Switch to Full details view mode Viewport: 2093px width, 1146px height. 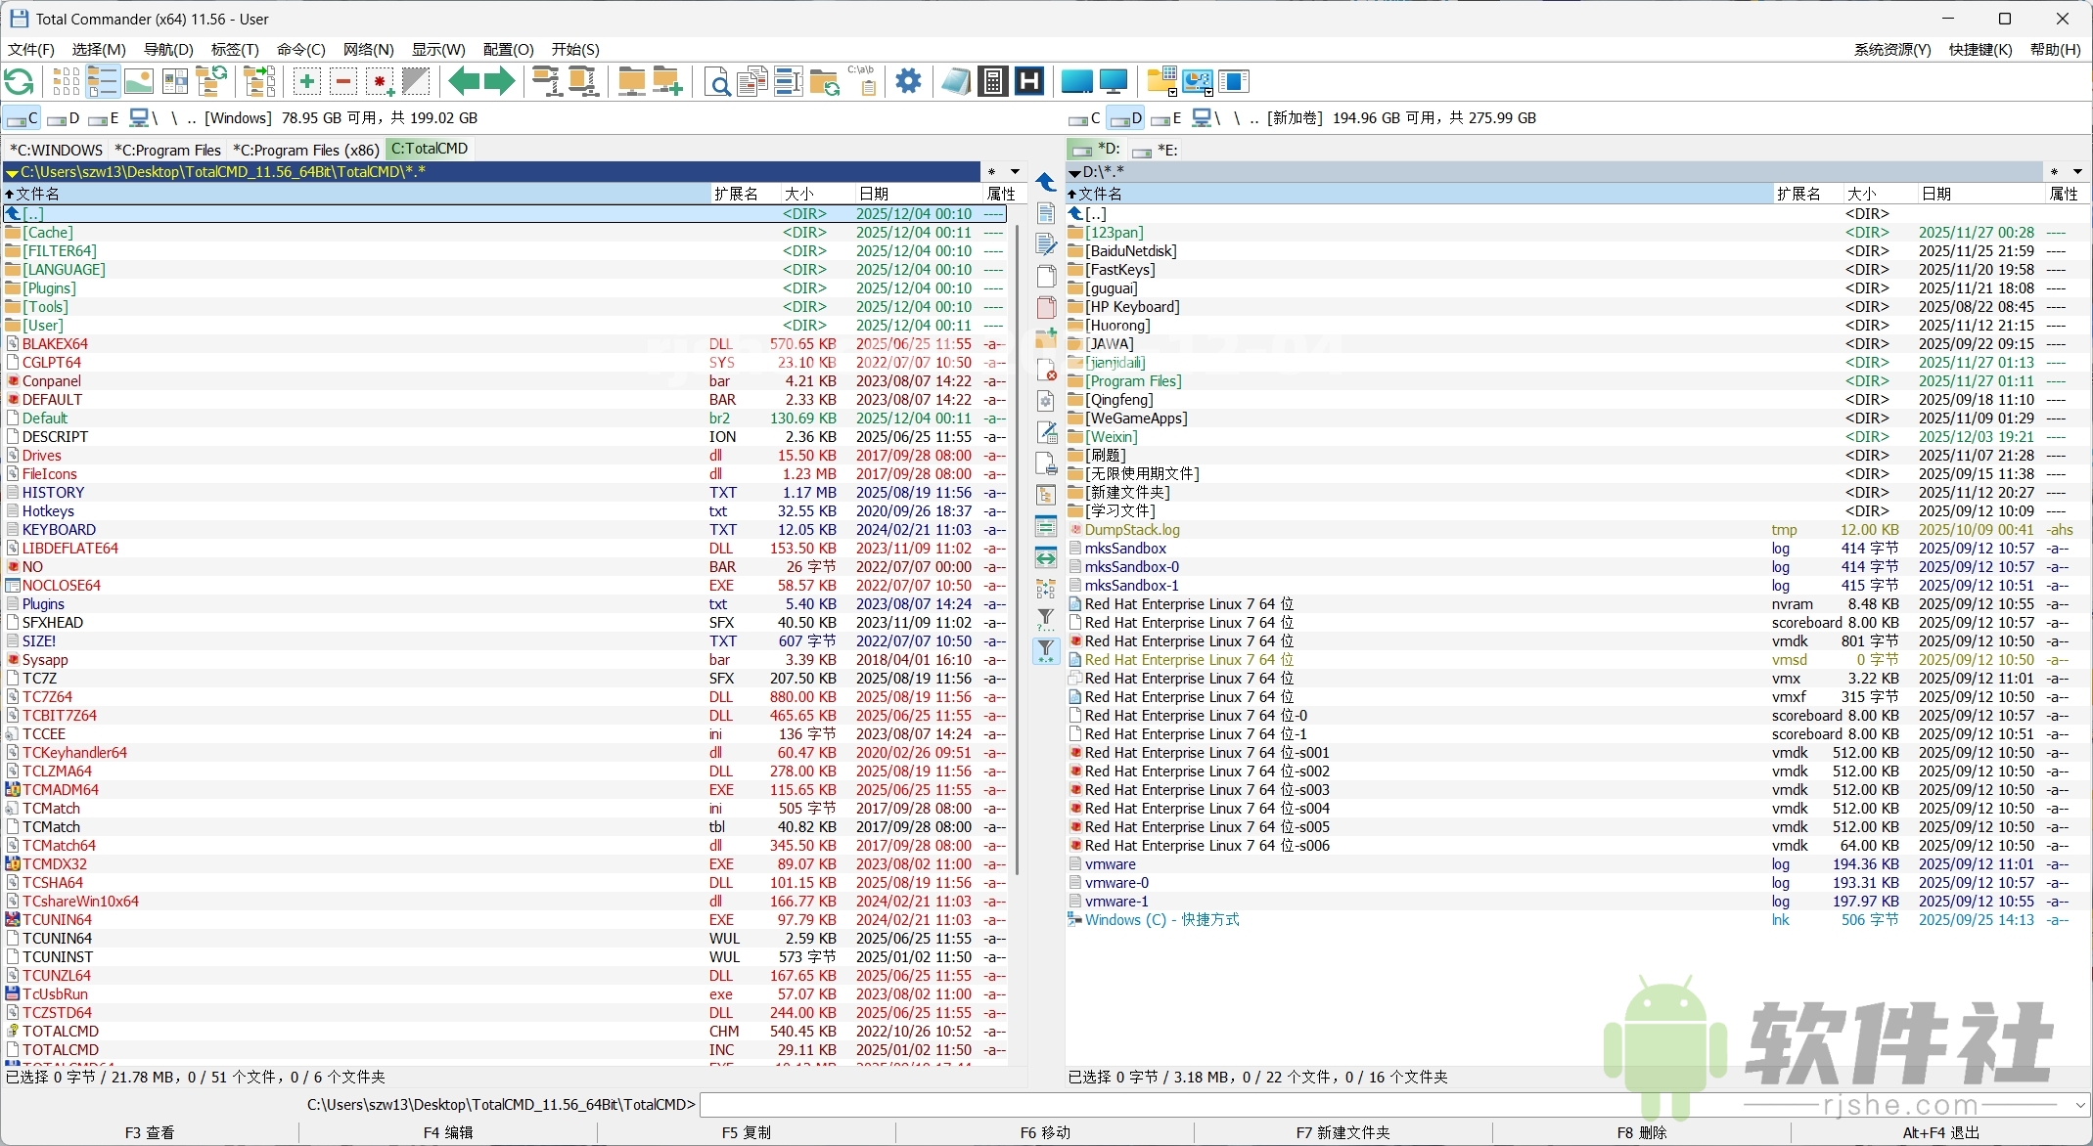[103, 82]
